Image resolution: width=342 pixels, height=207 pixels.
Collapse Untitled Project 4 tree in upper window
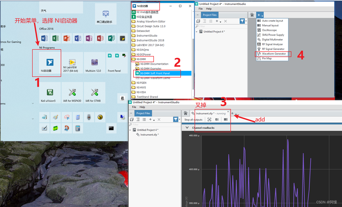pos(197,32)
